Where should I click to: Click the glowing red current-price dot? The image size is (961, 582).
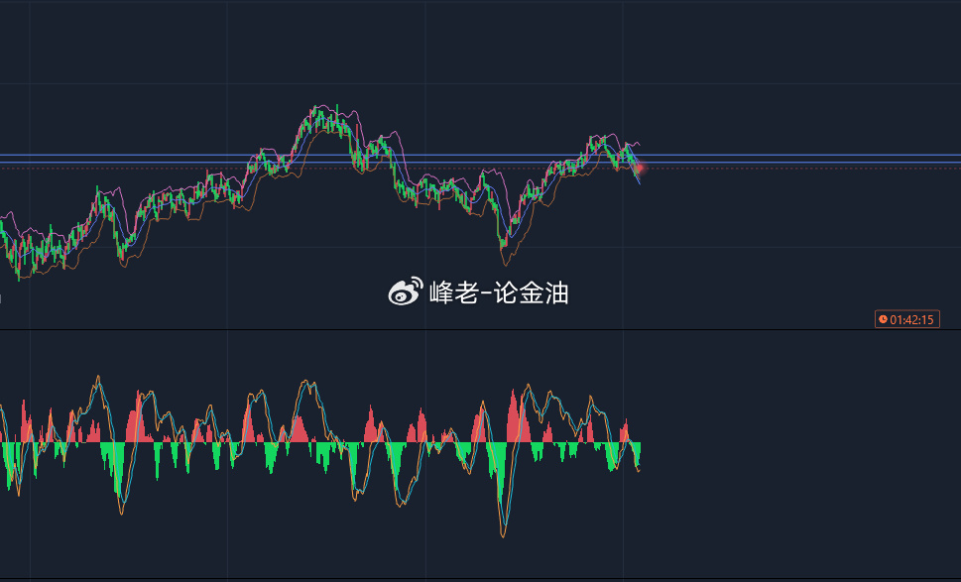[x=640, y=168]
